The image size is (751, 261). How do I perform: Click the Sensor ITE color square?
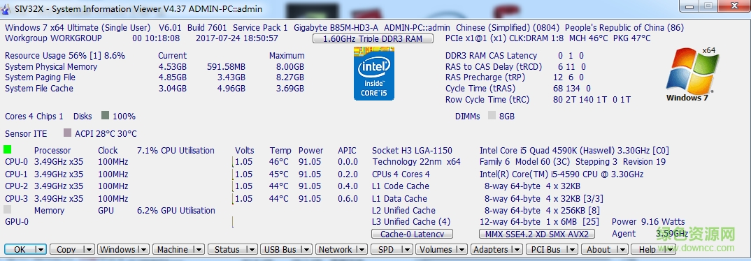tap(67, 133)
